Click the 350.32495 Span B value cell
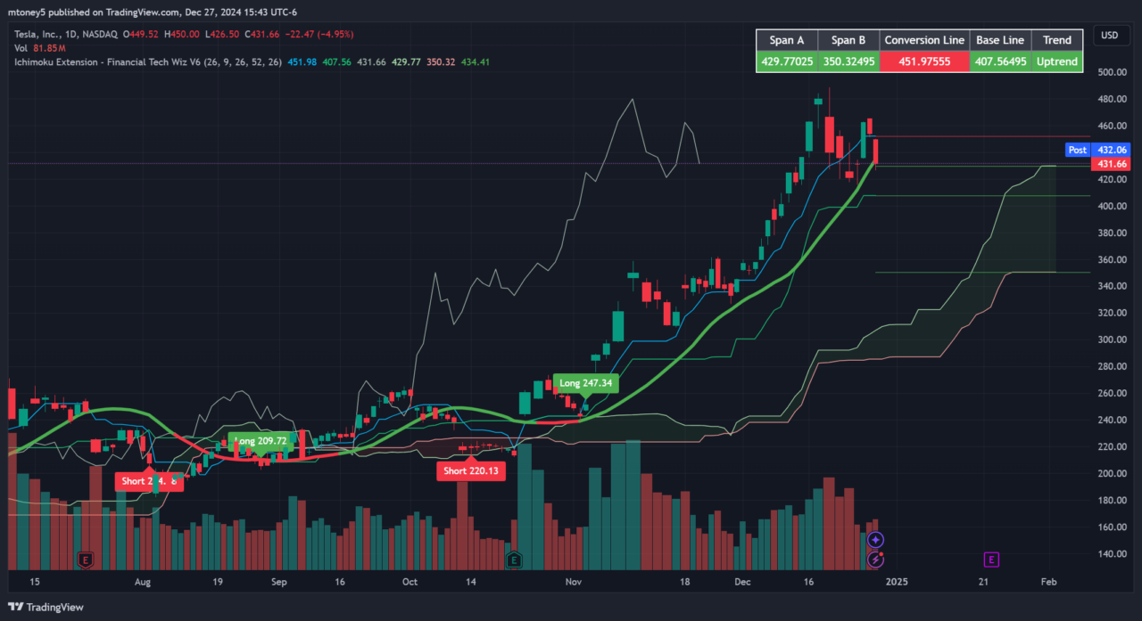The height and width of the screenshot is (621, 1142). [x=848, y=61]
